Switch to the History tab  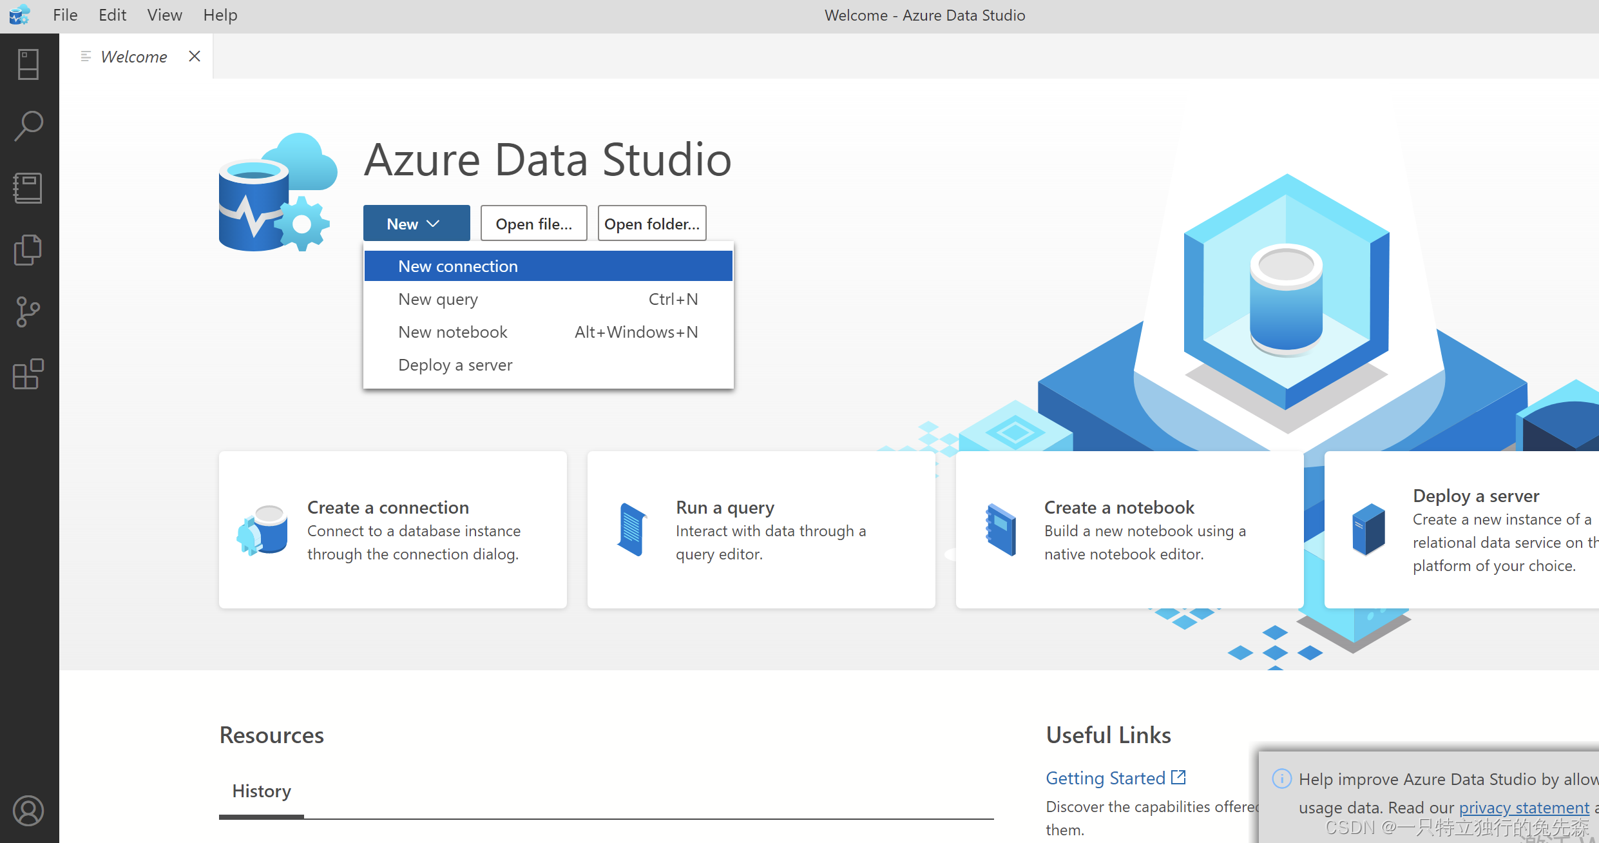pos(262,791)
